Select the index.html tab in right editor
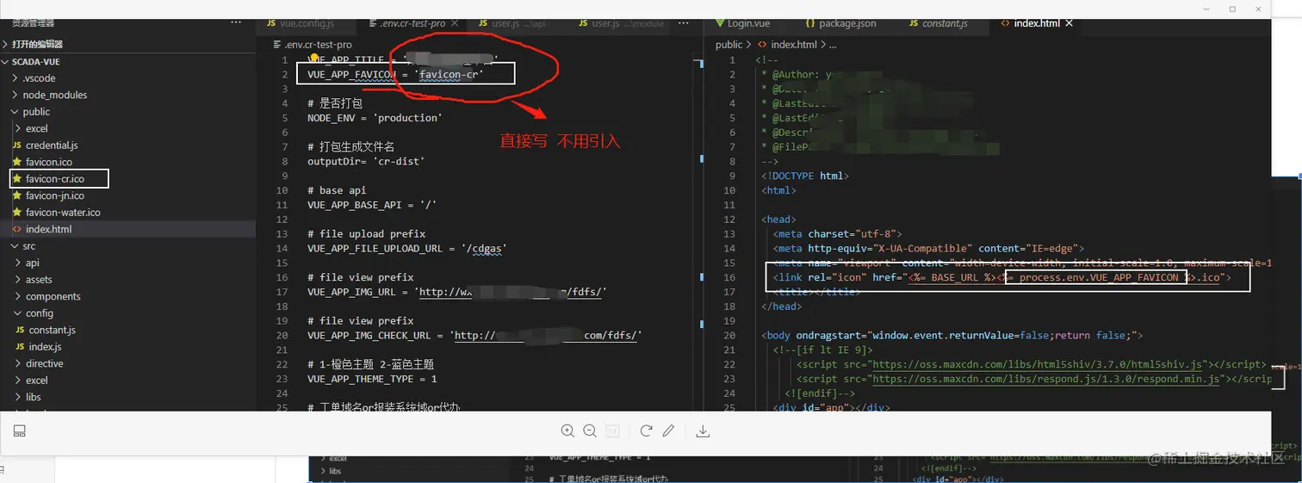1302x483 pixels. point(1037,23)
